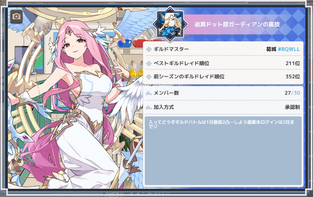Click the bar chart icon beside メンバー数
Screen dimensions: 313x197
[149, 93]
